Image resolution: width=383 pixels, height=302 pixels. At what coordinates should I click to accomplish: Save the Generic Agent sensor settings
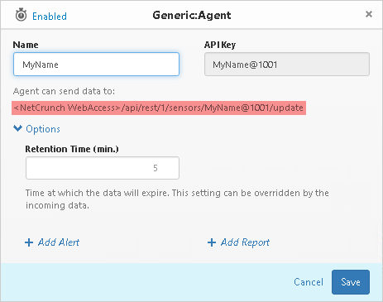(x=351, y=282)
